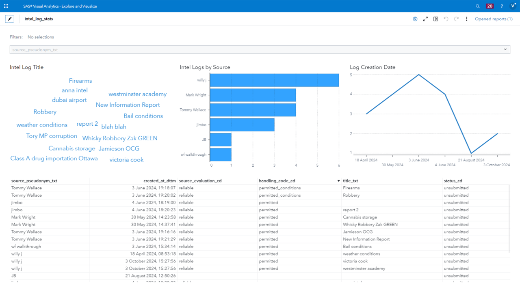Select the edit pencil for intel_log_stats
This screenshot has height=292, width=520.
(10, 19)
